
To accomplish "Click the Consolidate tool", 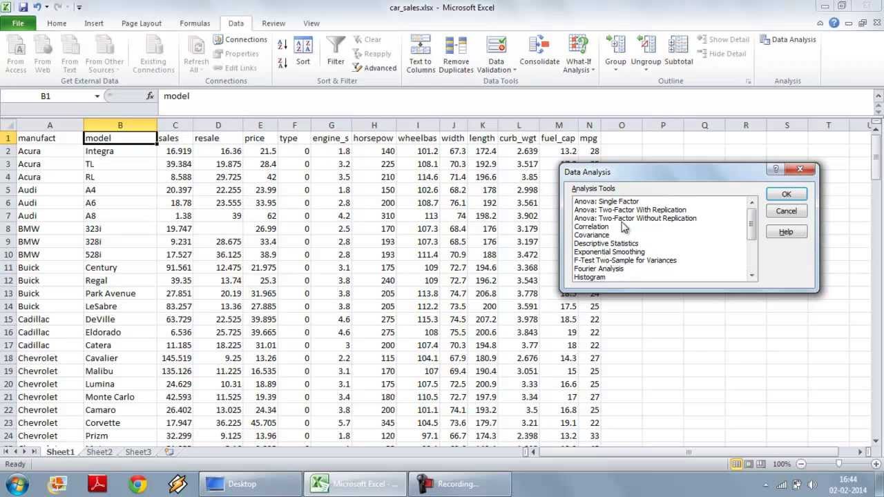I will [539, 52].
